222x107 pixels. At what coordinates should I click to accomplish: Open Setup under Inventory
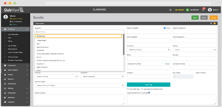click(10, 41)
